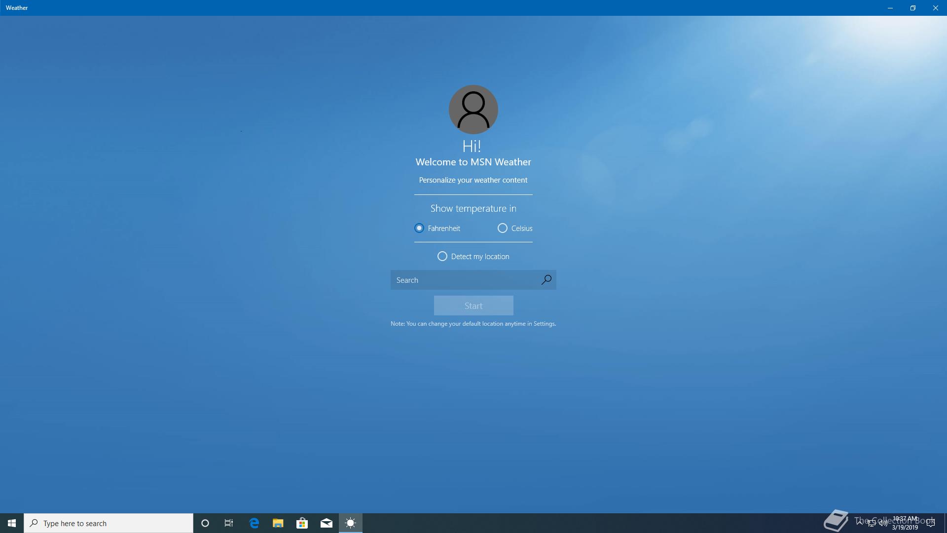Click the Weather app taskbar icon
The height and width of the screenshot is (533, 947).
coord(350,523)
